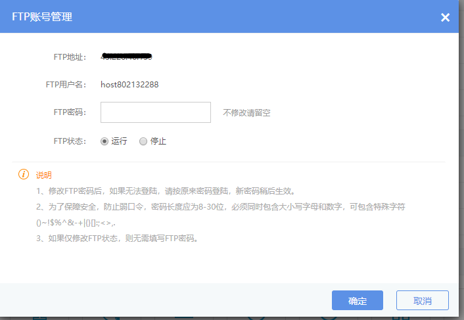Focus the FTP密码 input box

155,112
